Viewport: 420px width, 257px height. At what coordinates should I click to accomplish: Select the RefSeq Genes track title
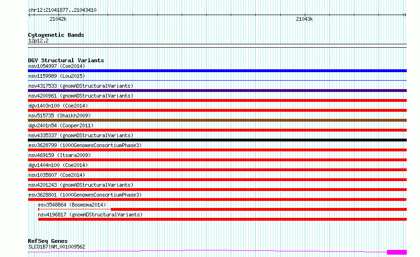point(48,241)
